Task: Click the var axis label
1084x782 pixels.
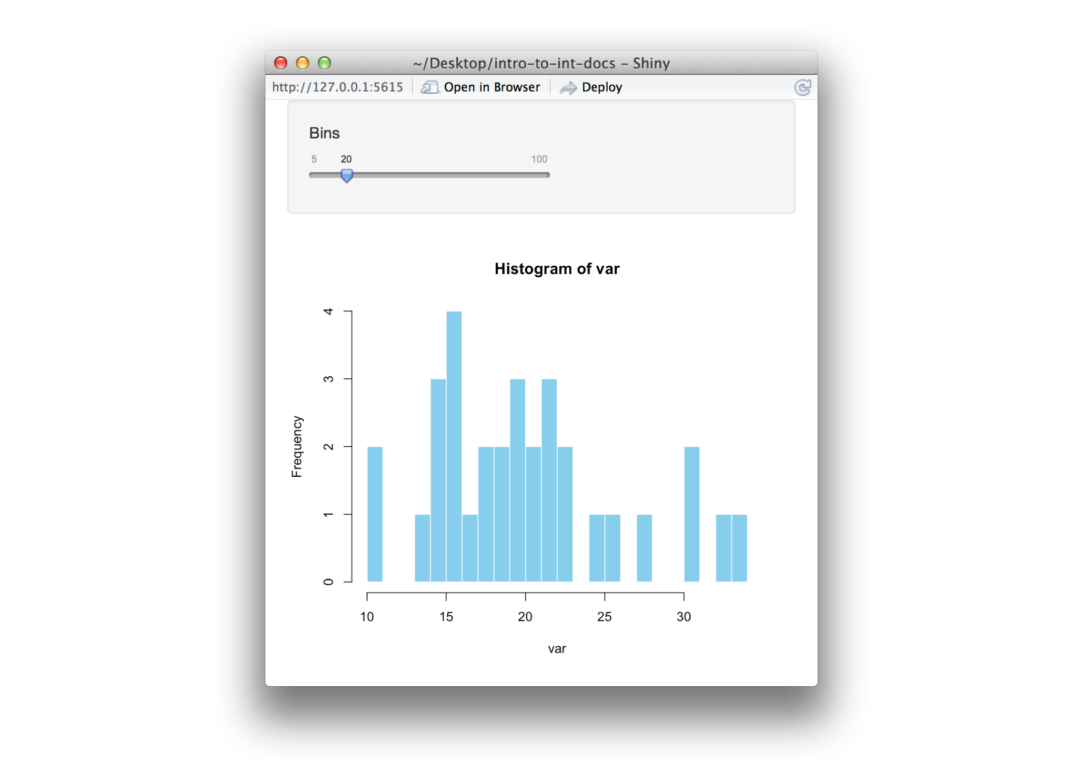Action: point(557,649)
